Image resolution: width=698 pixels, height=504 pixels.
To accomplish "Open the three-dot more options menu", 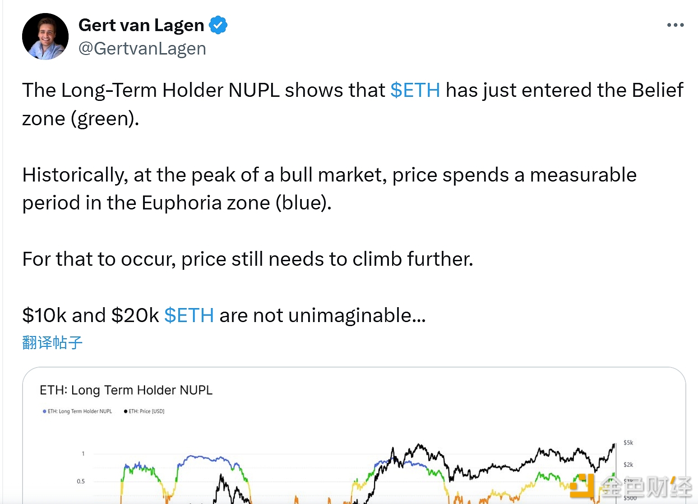I will click(675, 25).
